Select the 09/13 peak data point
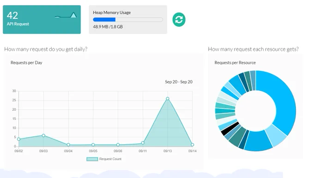 (168, 99)
